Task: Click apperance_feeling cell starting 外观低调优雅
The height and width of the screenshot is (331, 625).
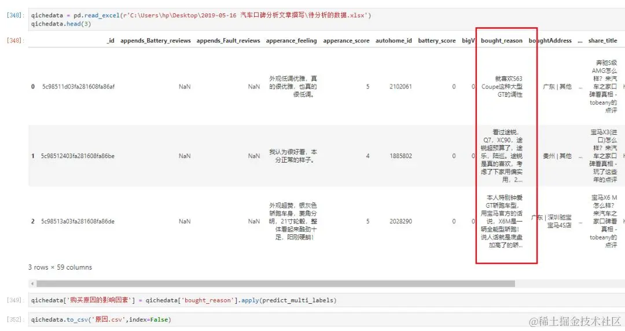Action: pos(293,87)
